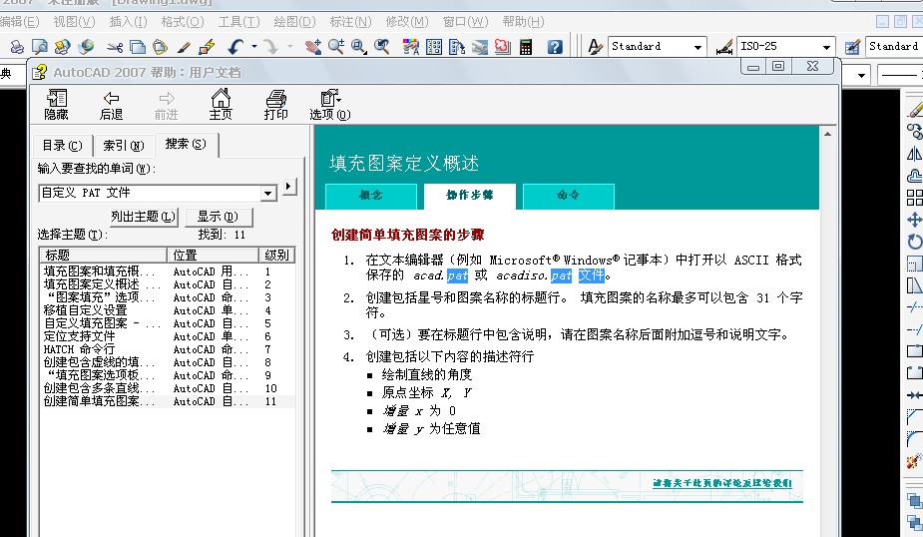This screenshot has height=537, width=923.
Task: Activate Zoom Realtime magnifier icon
Action: click(x=336, y=47)
